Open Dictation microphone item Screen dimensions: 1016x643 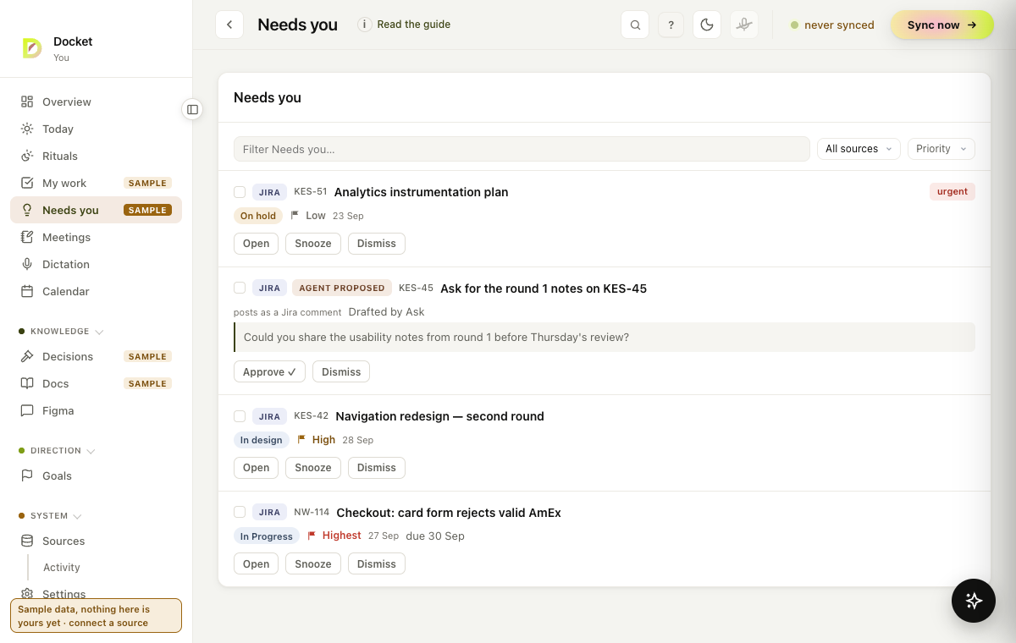click(x=96, y=264)
